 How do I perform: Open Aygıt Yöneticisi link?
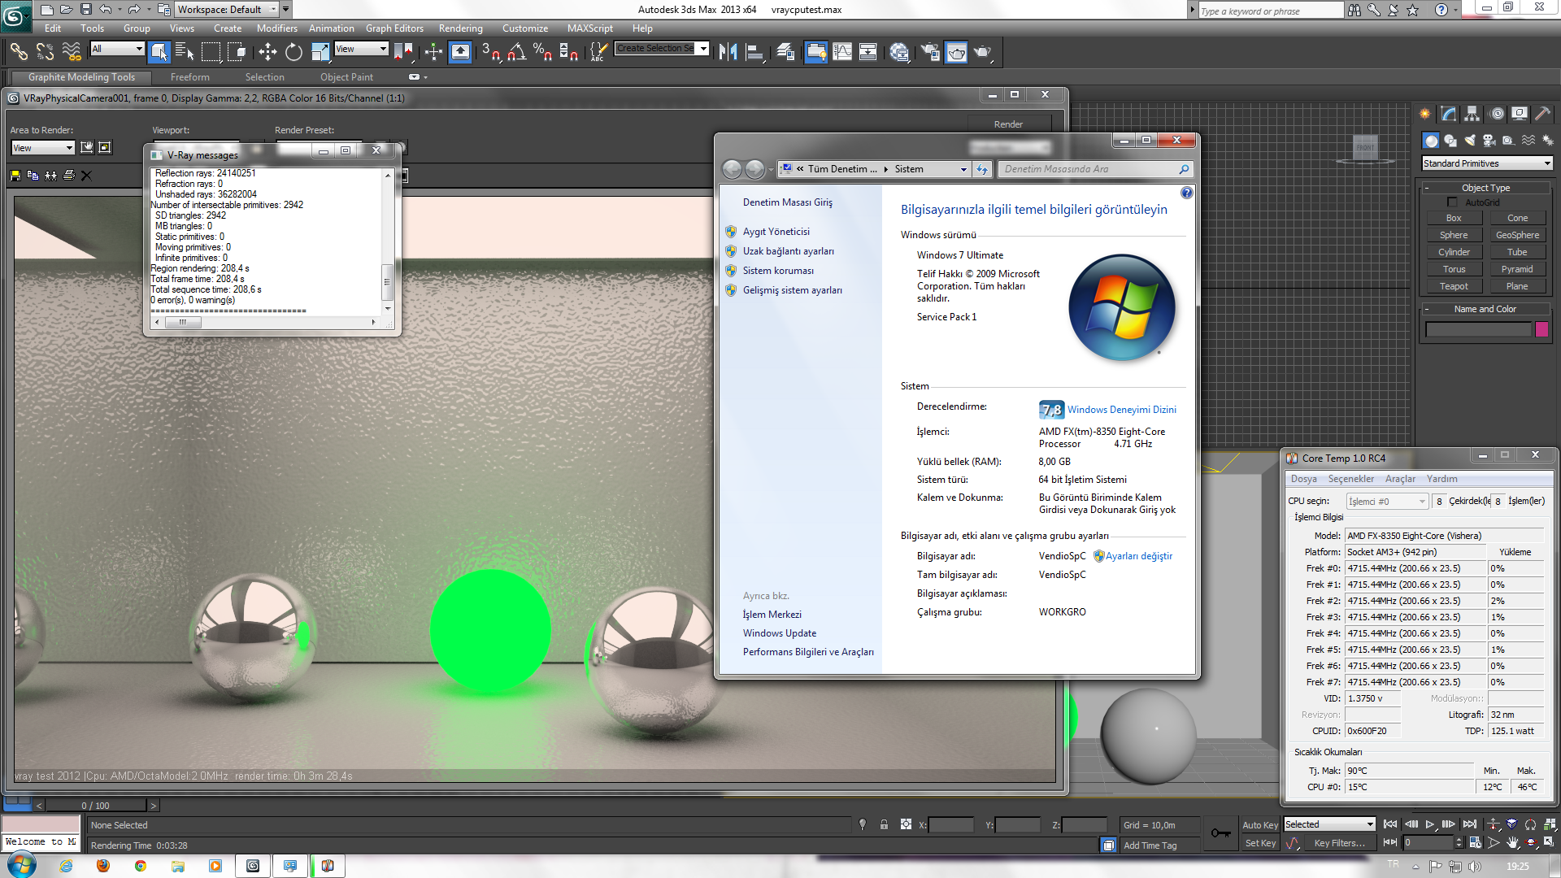776,232
